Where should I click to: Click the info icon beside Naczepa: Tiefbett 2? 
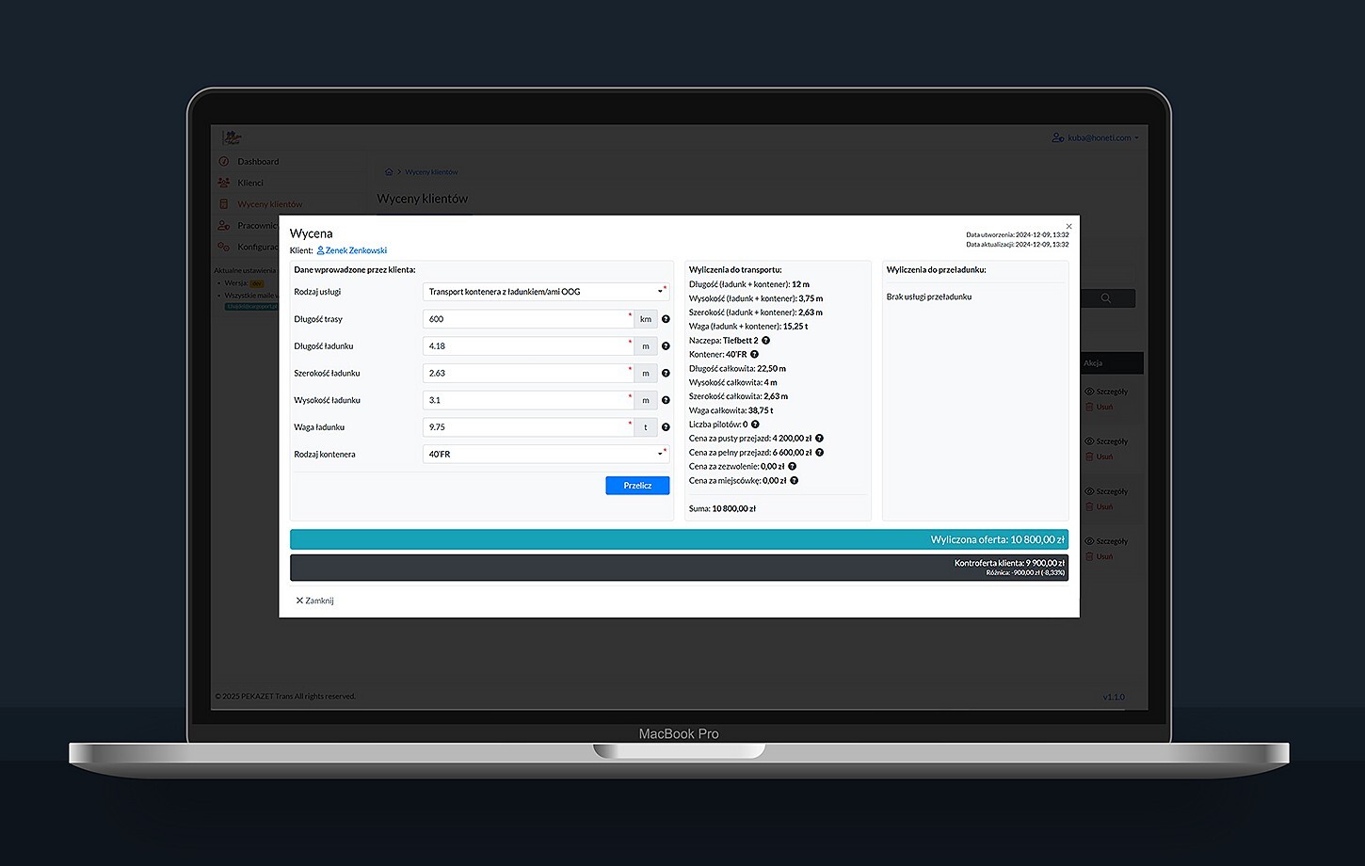click(764, 340)
